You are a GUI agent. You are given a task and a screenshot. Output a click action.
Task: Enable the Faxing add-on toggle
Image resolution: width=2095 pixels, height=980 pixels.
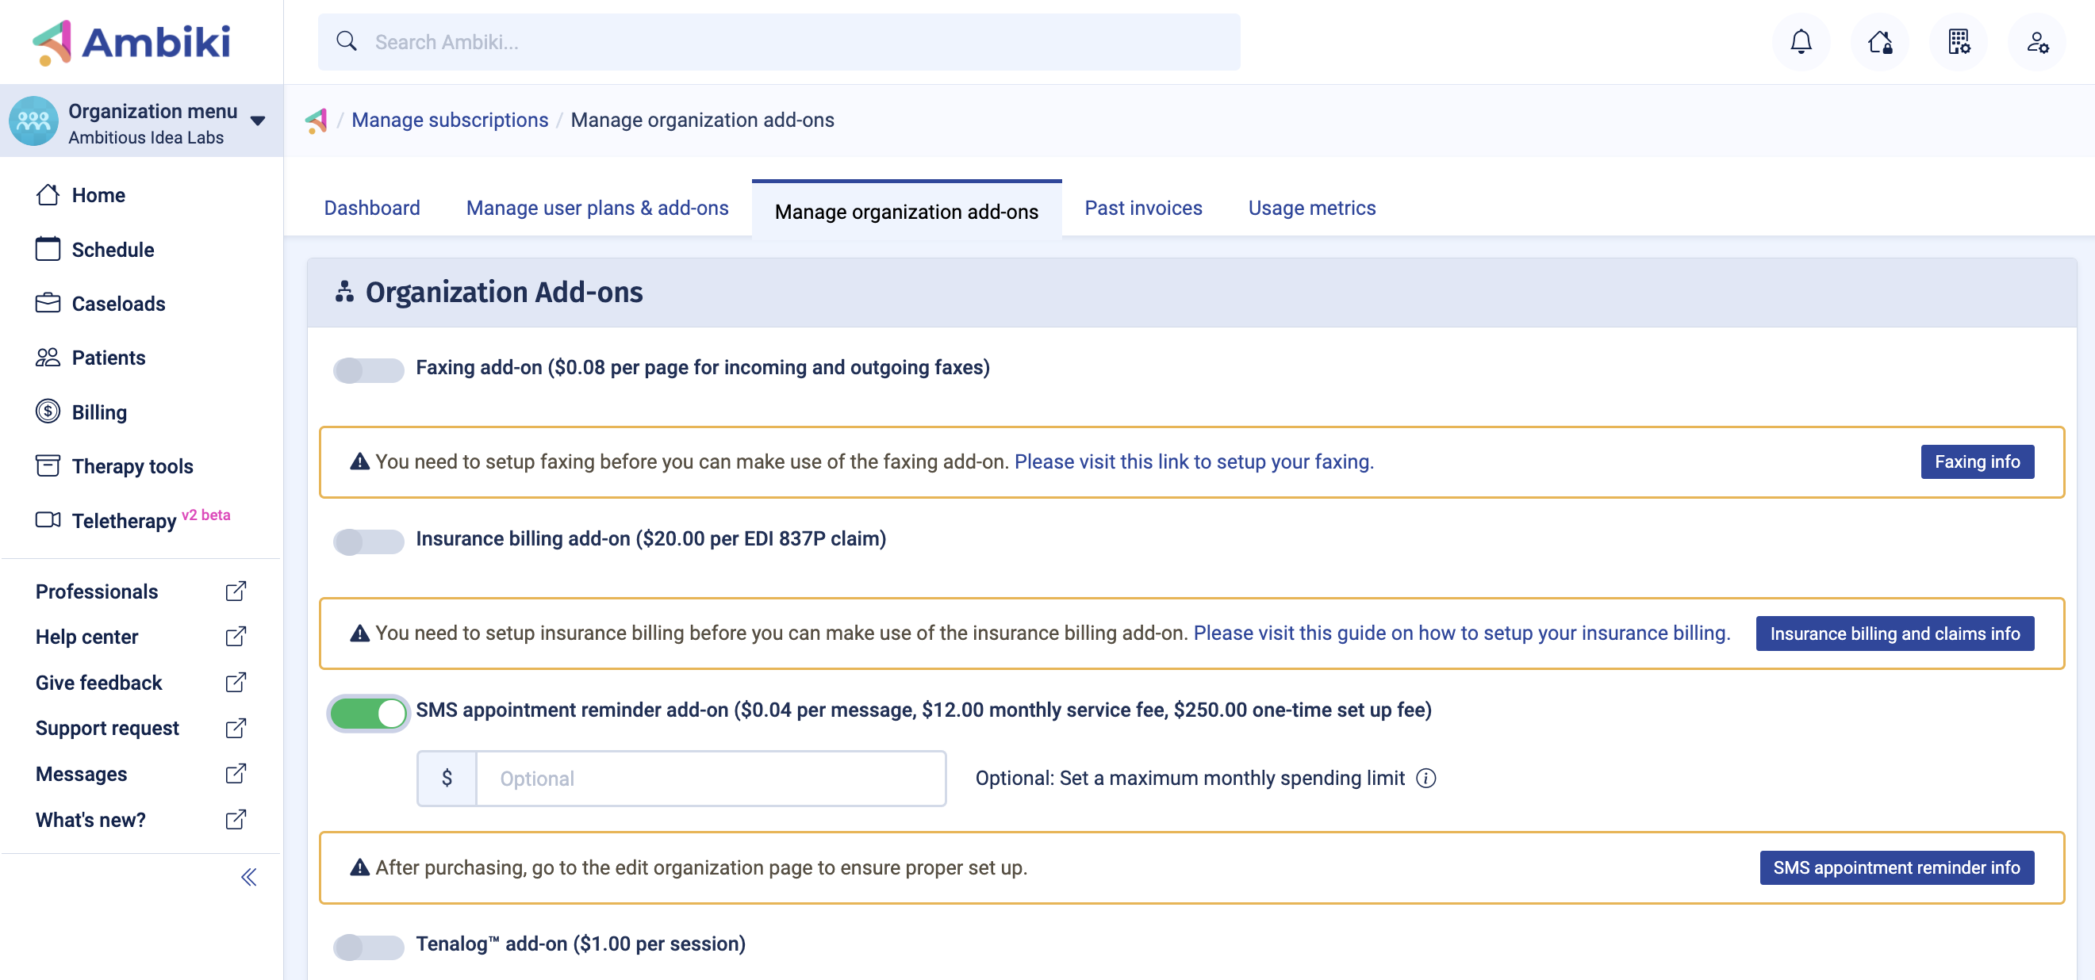367,369
